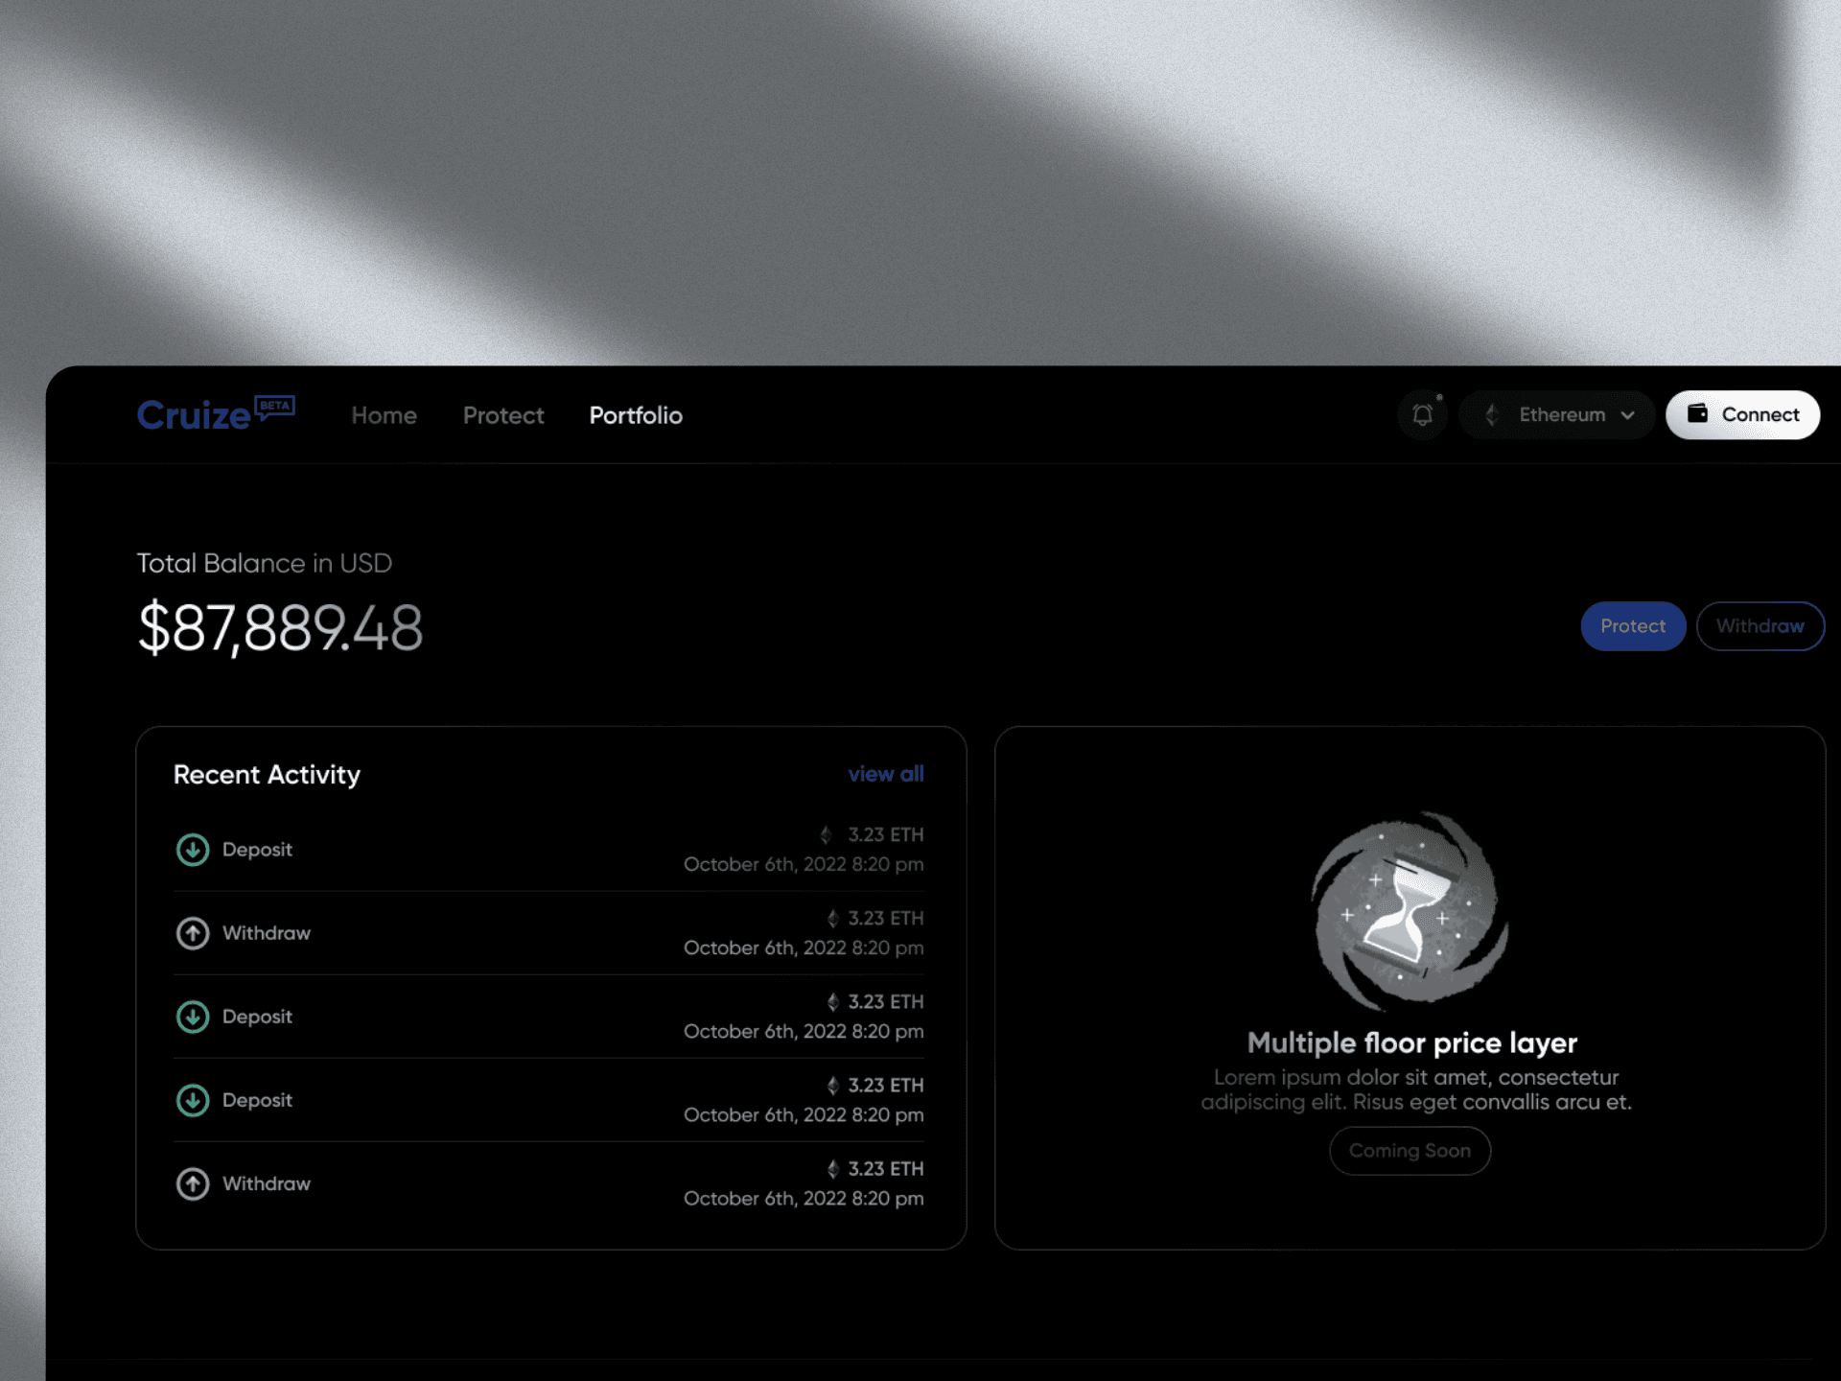Expand the chevron next to Ethereum

click(x=1628, y=416)
